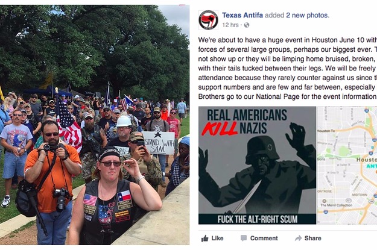Image resolution: width=377 pixels, height=250 pixels.
Task: Click the Montrose label on the map
Action: click(325, 192)
